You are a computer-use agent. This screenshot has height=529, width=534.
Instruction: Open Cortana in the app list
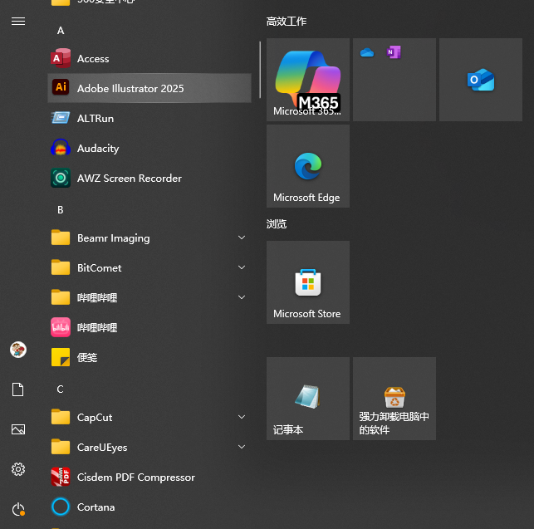pyautogui.click(x=96, y=507)
